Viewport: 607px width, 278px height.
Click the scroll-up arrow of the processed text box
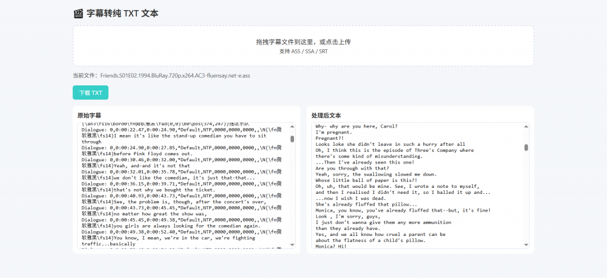click(526, 126)
